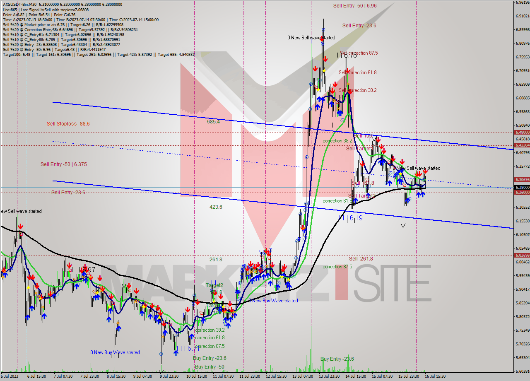
Task: Select the red 6.43304 price level tag
Action: (522, 145)
